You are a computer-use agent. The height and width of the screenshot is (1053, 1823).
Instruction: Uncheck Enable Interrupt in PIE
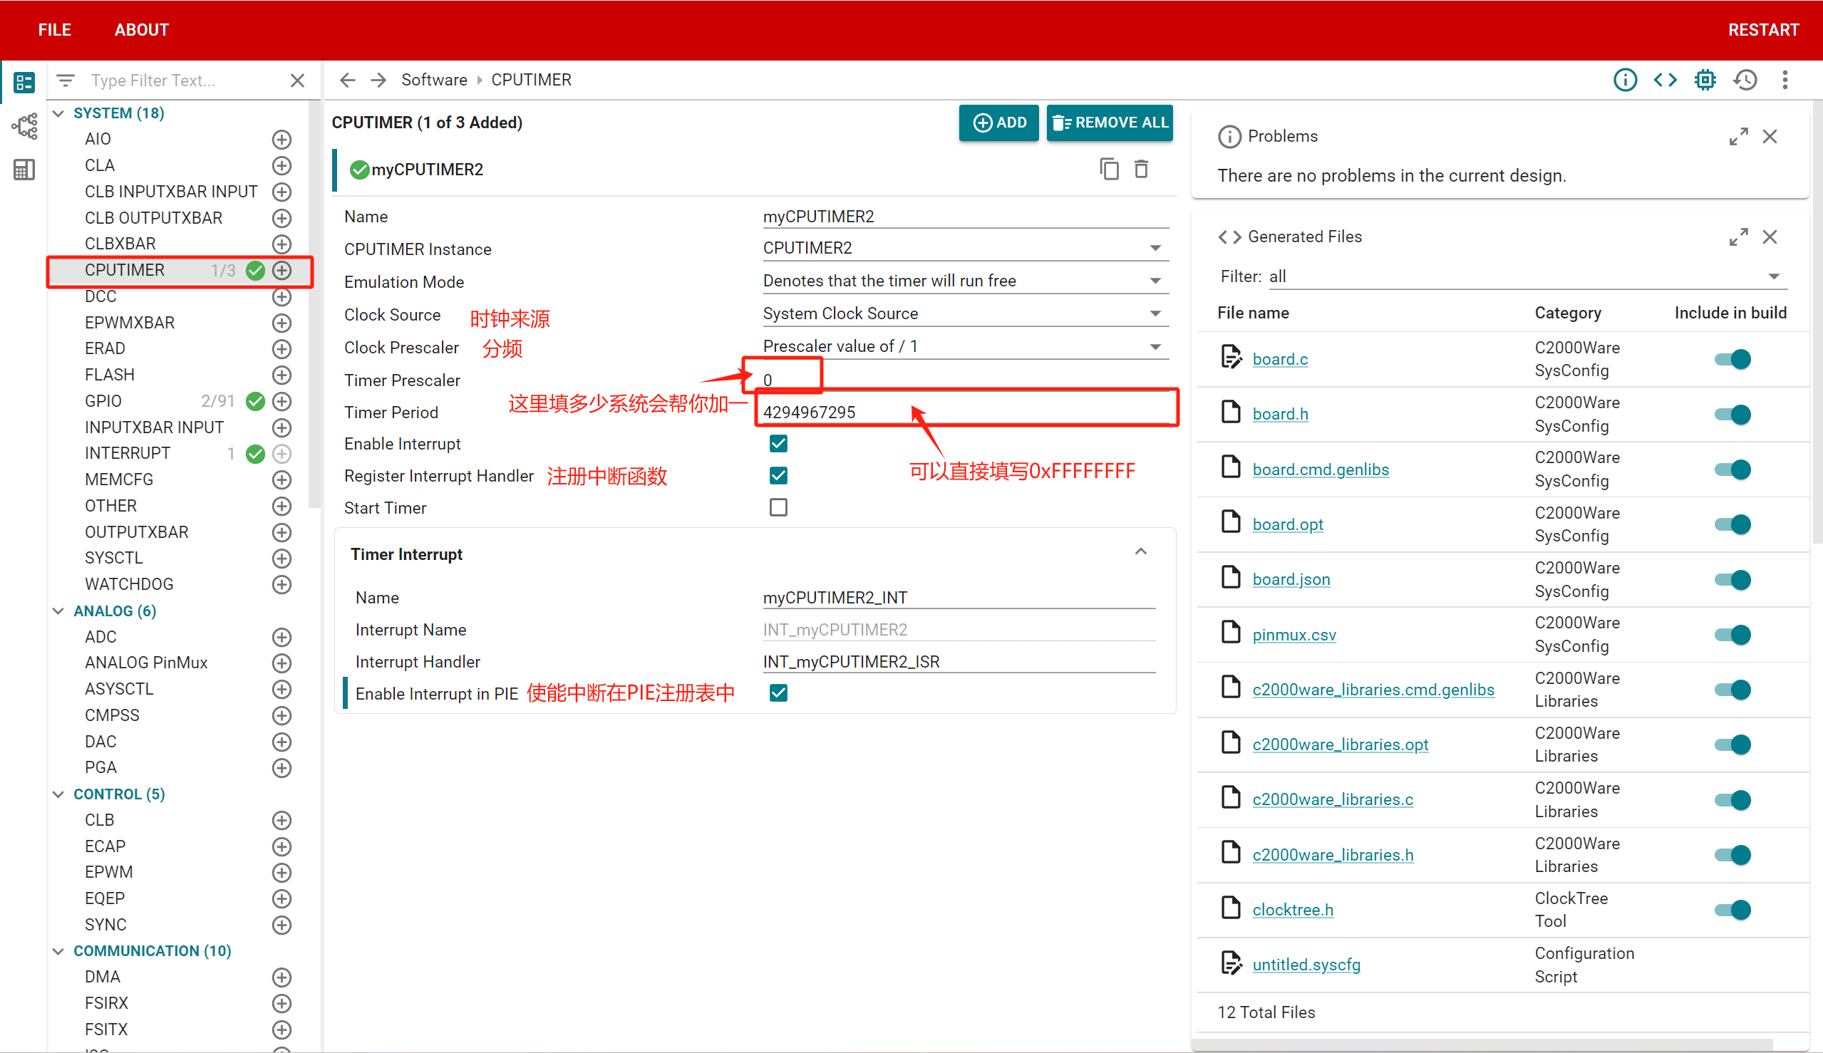pos(778,693)
